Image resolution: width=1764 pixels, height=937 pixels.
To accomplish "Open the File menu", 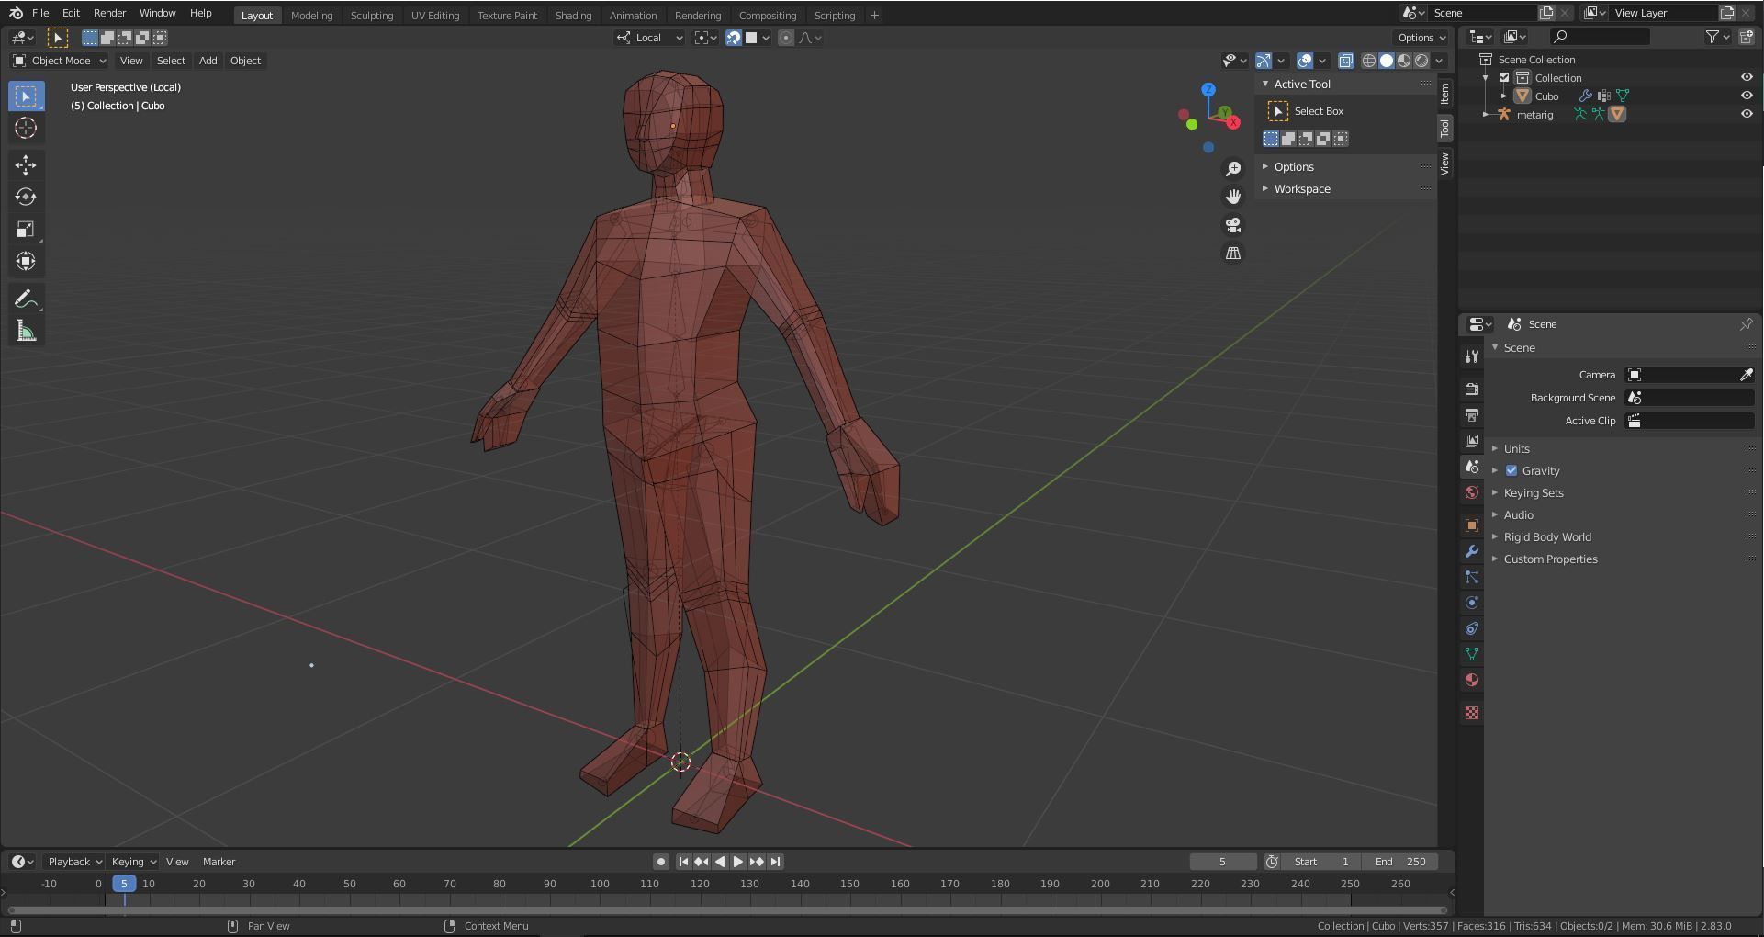I will 40,13.
